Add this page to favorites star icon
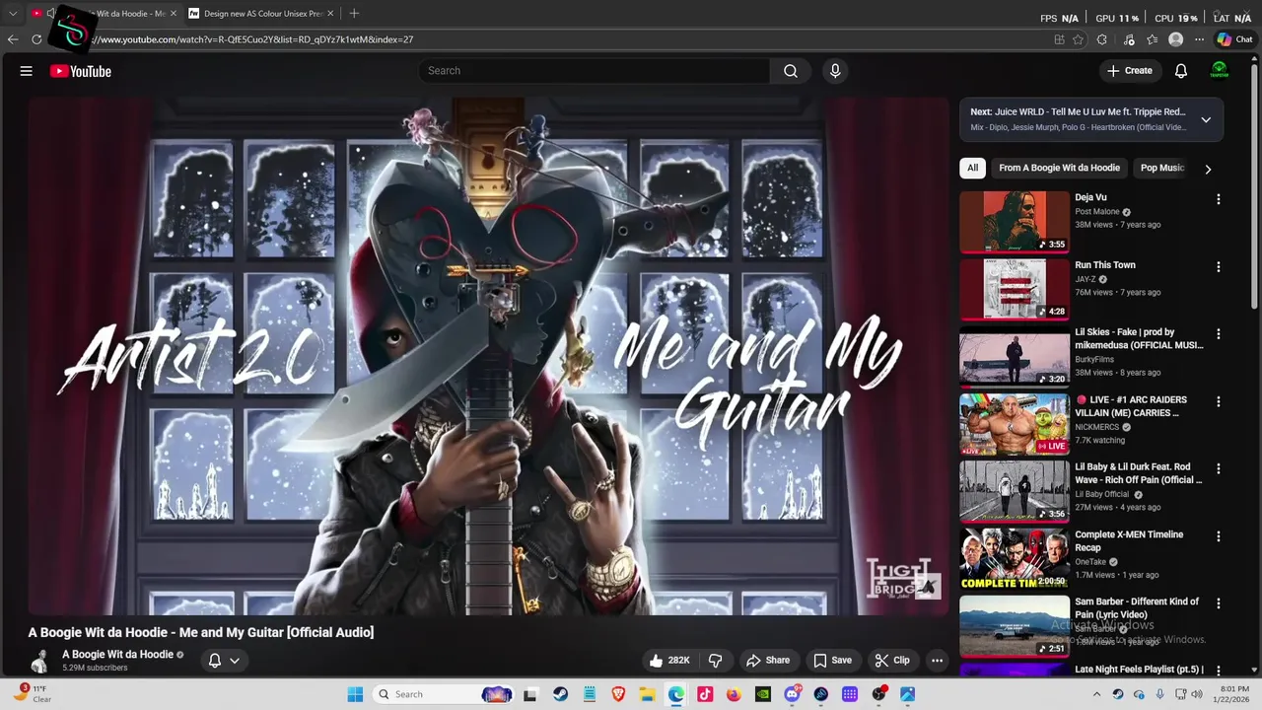1262x710 pixels. (1078, 39)
